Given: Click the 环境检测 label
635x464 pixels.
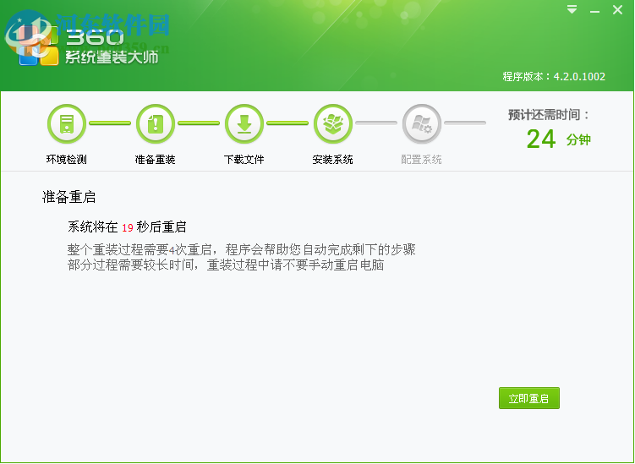Looking at the screenshot, I should pos(67,160).
